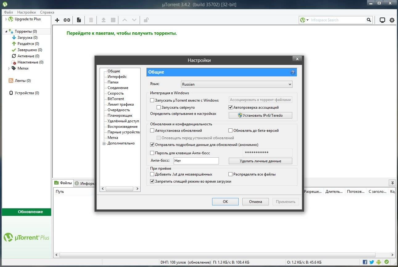Image resolution: width=398 pixels, height=267 pixels.
Task: Open the Справка menu
Action: tap(47, 12)
